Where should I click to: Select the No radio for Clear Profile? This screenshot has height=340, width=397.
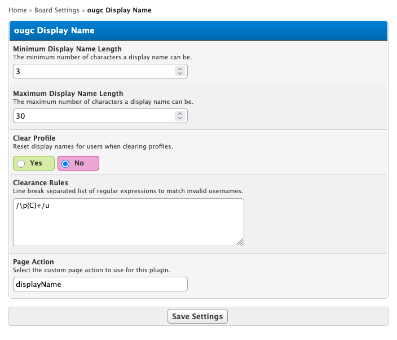[x=65, y=163]
